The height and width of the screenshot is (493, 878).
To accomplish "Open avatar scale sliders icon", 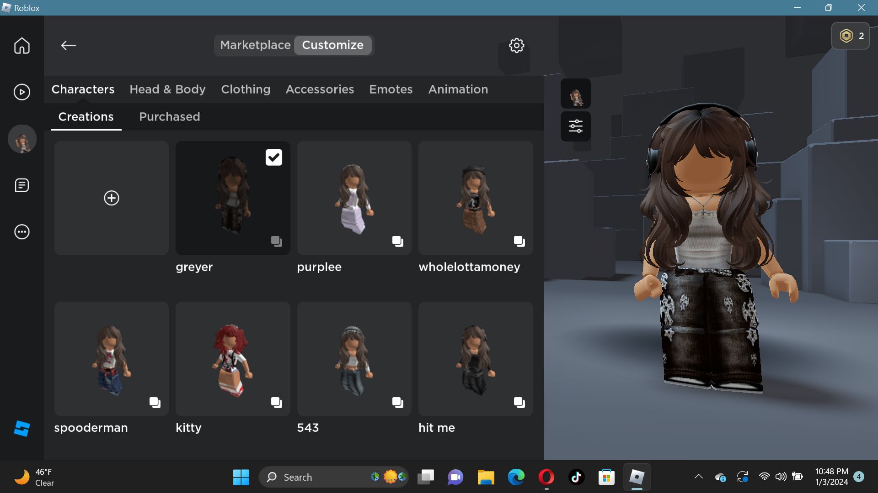I will 575,126.
